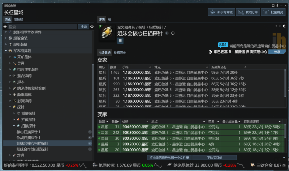This screenshot has width=289, height=171.
Task: Collapse the 扫描探针 subcategory
Action: 14,126
